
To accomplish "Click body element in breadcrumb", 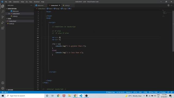I will (x=57, y=9).
